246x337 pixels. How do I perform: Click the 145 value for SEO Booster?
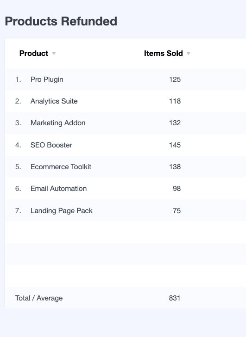pyautogui.click(x=175, y=145)
